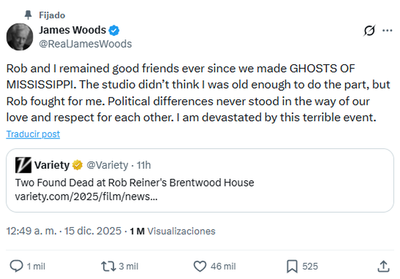Open the @RealJamesWoods handle link

click(x=85, y=44)
